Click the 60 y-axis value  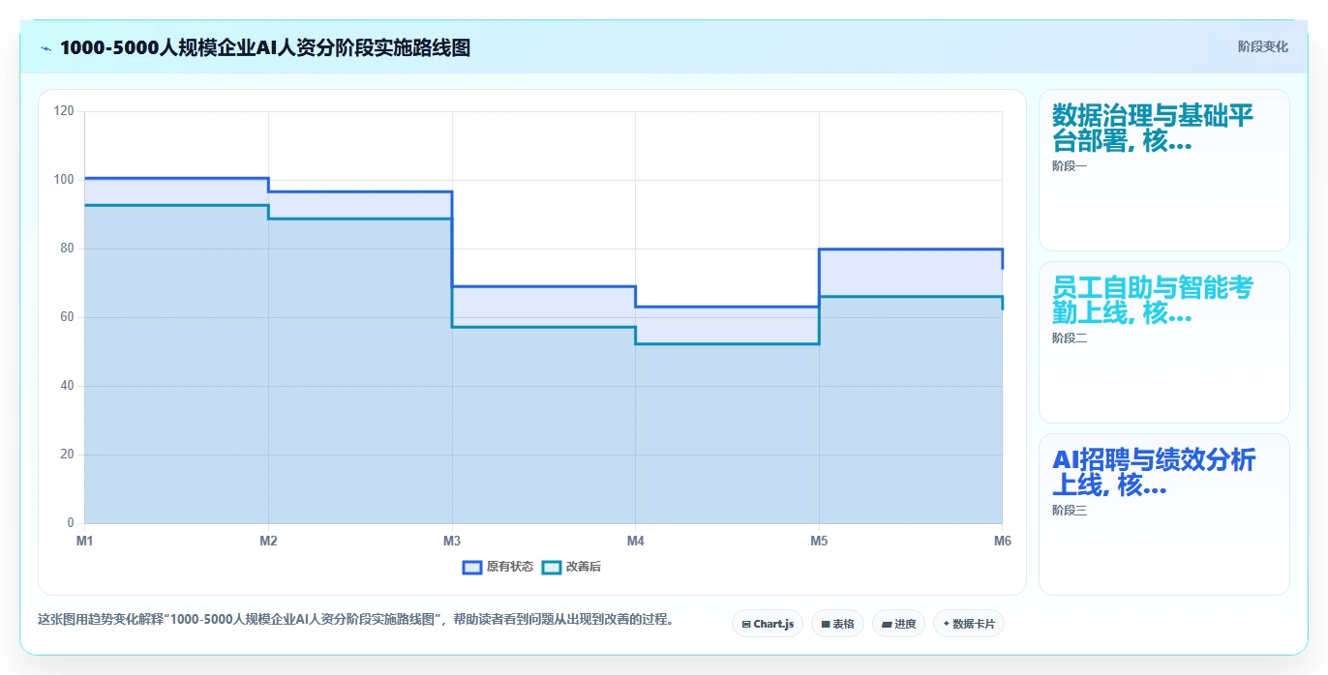(67, 317)
